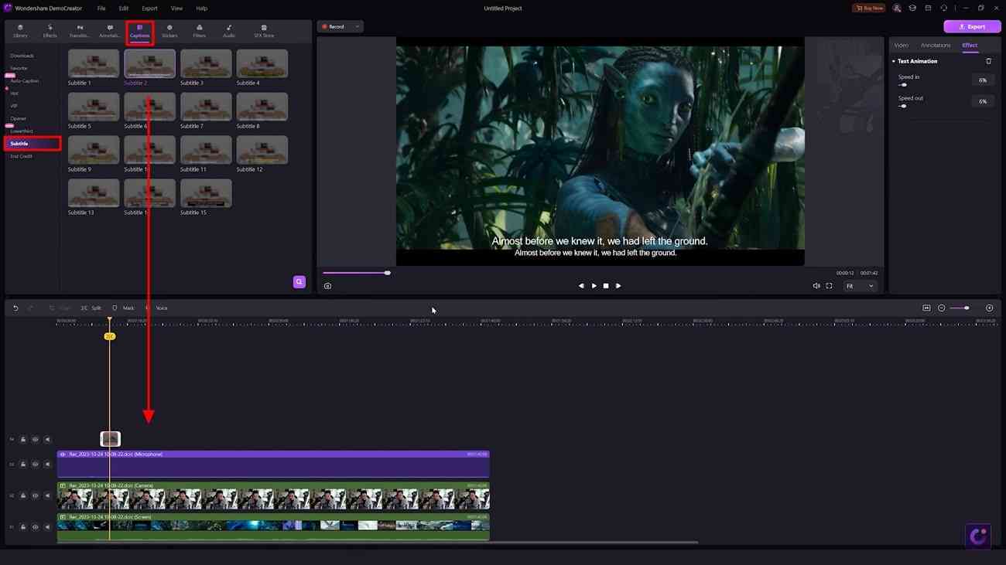Hide track 03 with the eye icon
This screenshot has height=565, width=1006.
point(35,465)
